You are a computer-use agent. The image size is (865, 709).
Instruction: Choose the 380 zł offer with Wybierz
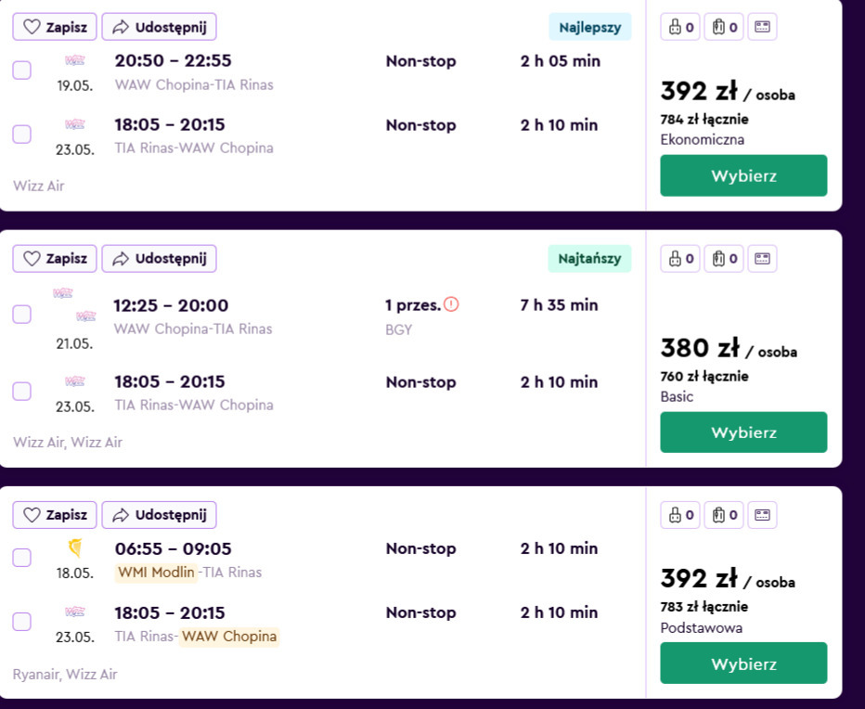[743, 432]
